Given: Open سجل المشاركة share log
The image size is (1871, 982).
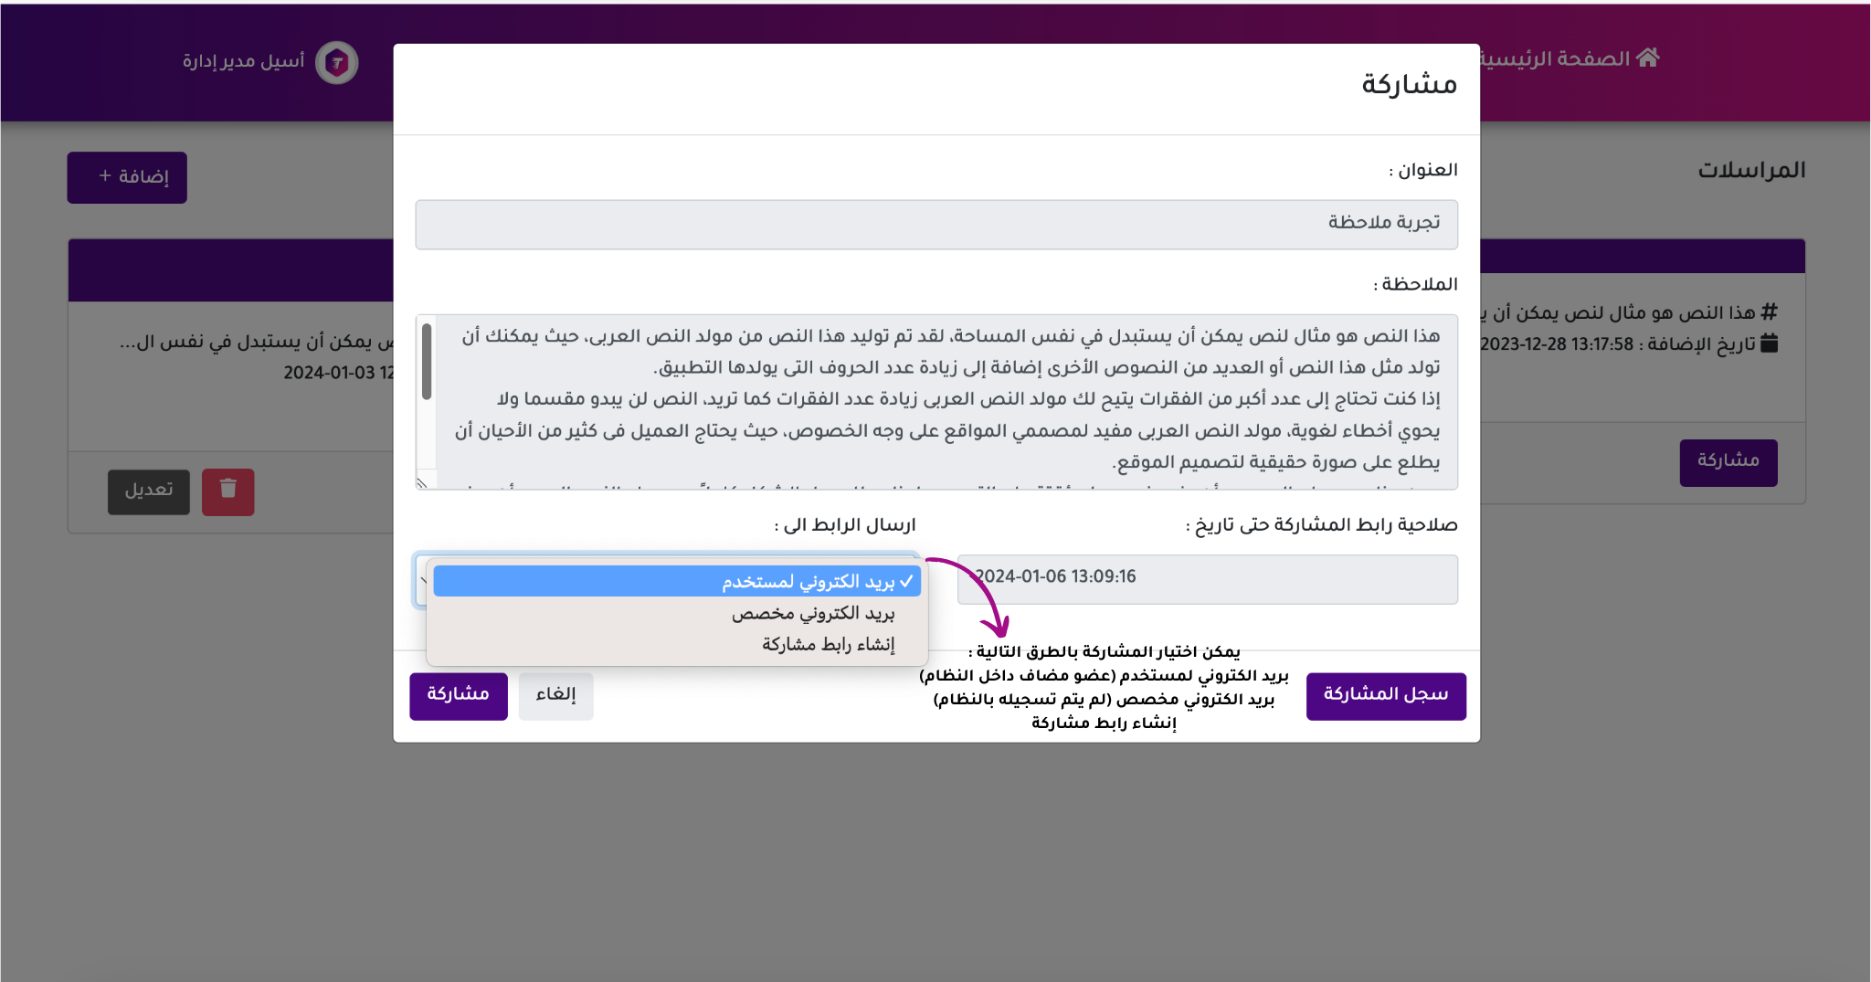Looking at the screenshot, I should pos(1385,695).
